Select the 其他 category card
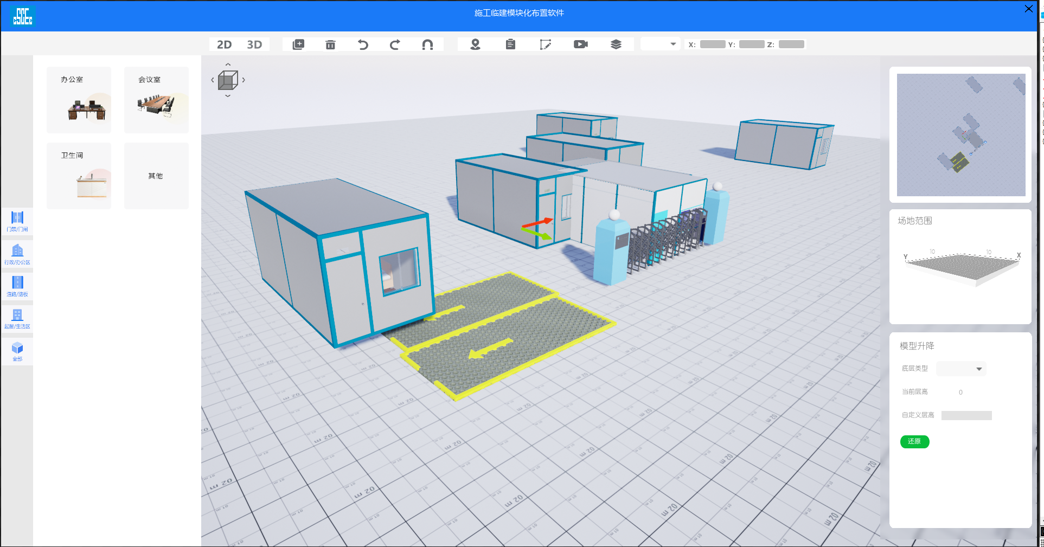 (x=156, y=176)
